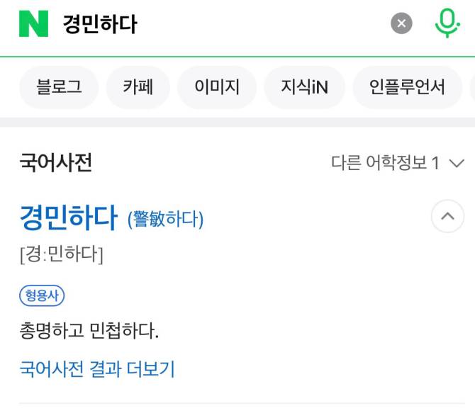Image resolution: width=475 pixels, height=418 pixels.
Task: Click the hanja link (警敏하다)
Action: click(x=165, y=219)
